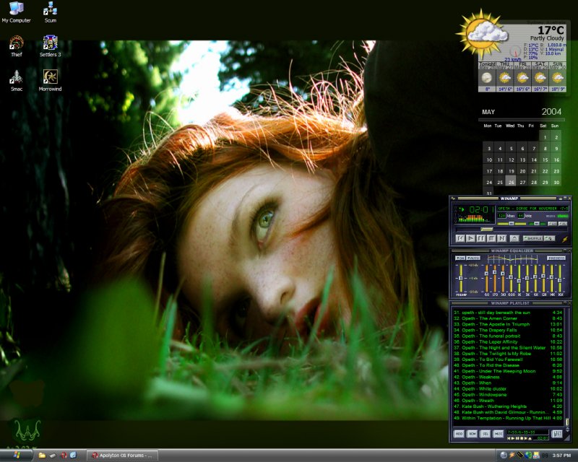The image size is (578, 462).
Task: Click the Windows Start button
Action: pos(16,455)
